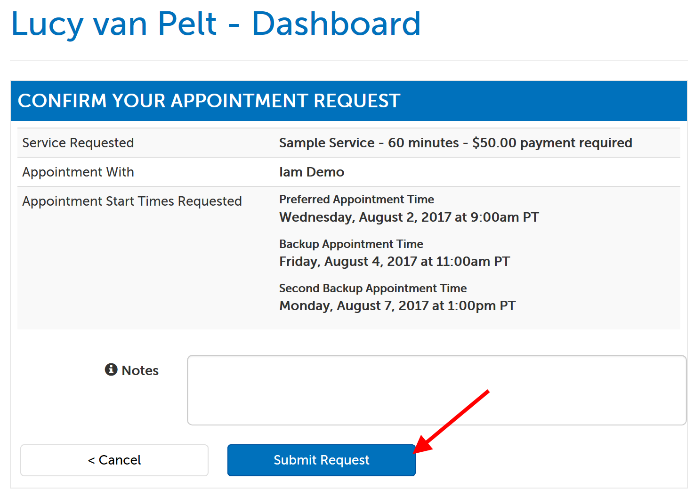Select the Cancel button to go back
Image resolution: width=694 pixels, height=497 pixels.
pos(114,460)
